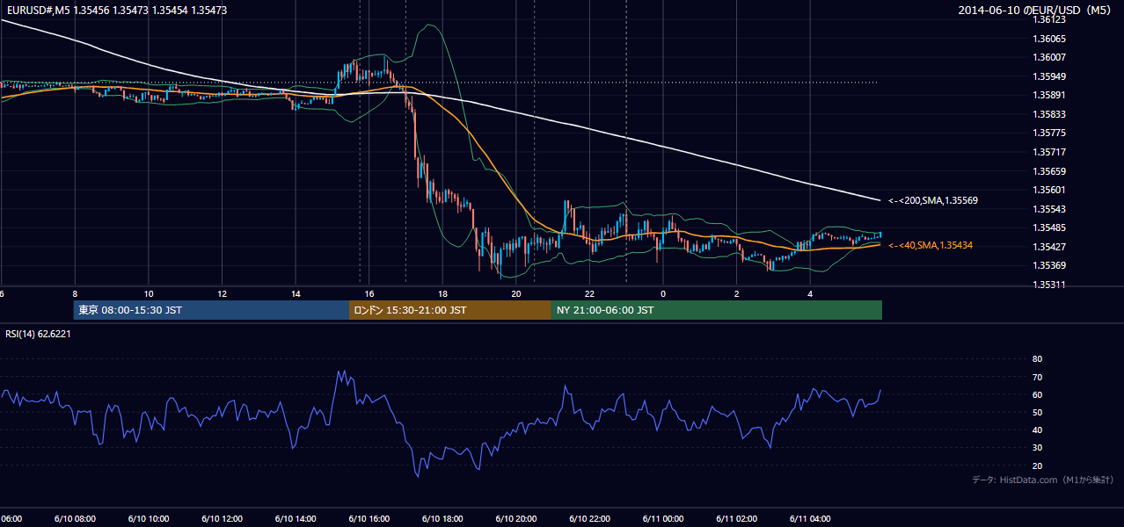Select the 東京 08:00-15:30 JST session bar
The height and width of the screenshot is (527, 1124).
212,310
